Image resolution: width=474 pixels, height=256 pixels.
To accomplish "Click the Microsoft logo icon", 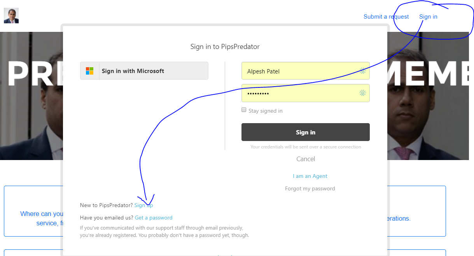I will point(90,71).
